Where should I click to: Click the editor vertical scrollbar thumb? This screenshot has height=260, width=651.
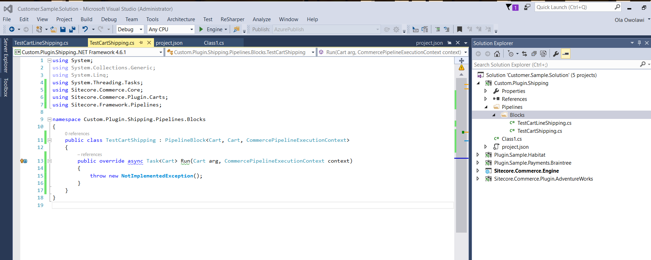coord(461,155)
